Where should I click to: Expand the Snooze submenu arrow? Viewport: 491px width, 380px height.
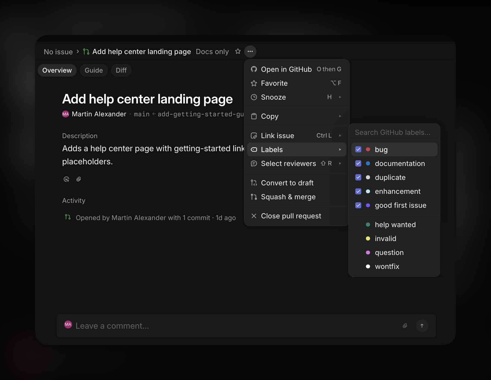click(340, 97)
